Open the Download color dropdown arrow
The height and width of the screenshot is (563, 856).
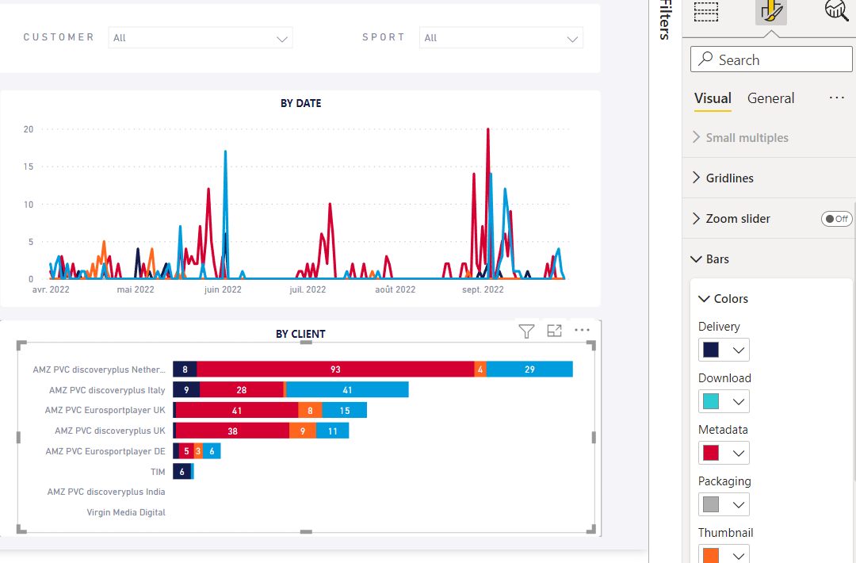[x=738, y=401]
